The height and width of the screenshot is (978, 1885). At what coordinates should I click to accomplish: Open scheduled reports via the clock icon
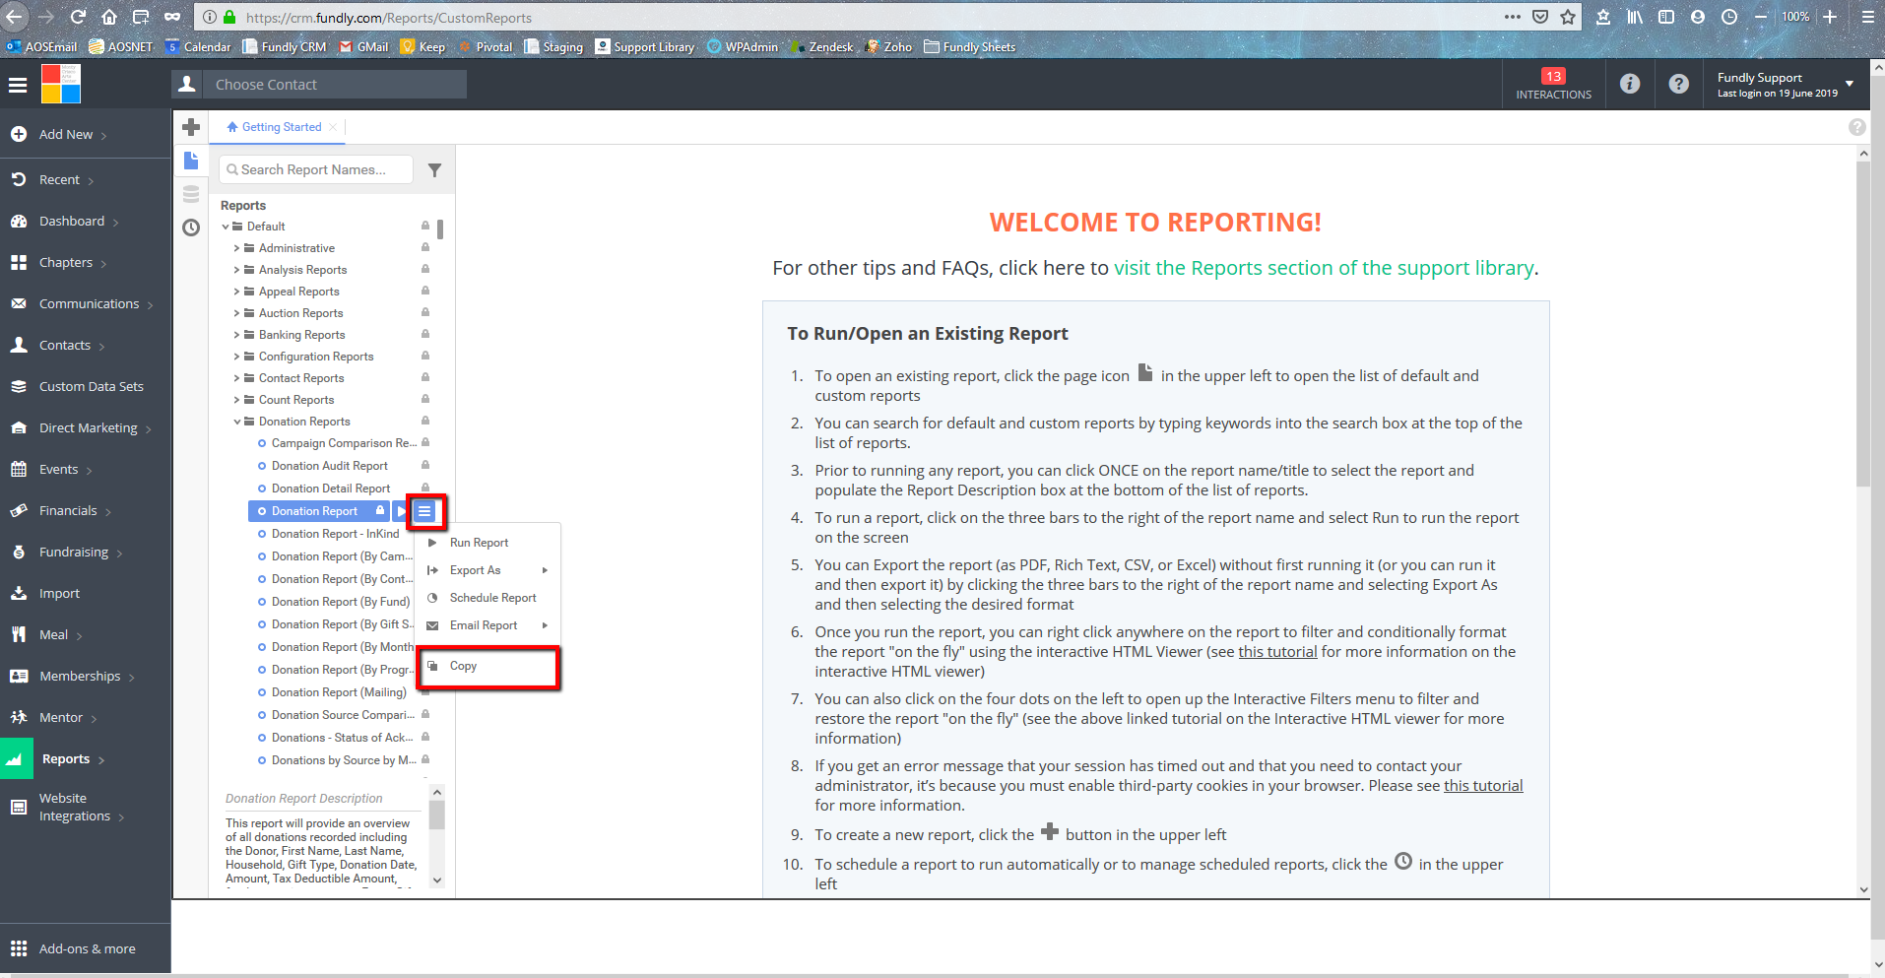point(190,228)
